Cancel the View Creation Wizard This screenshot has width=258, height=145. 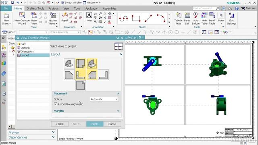112,124
